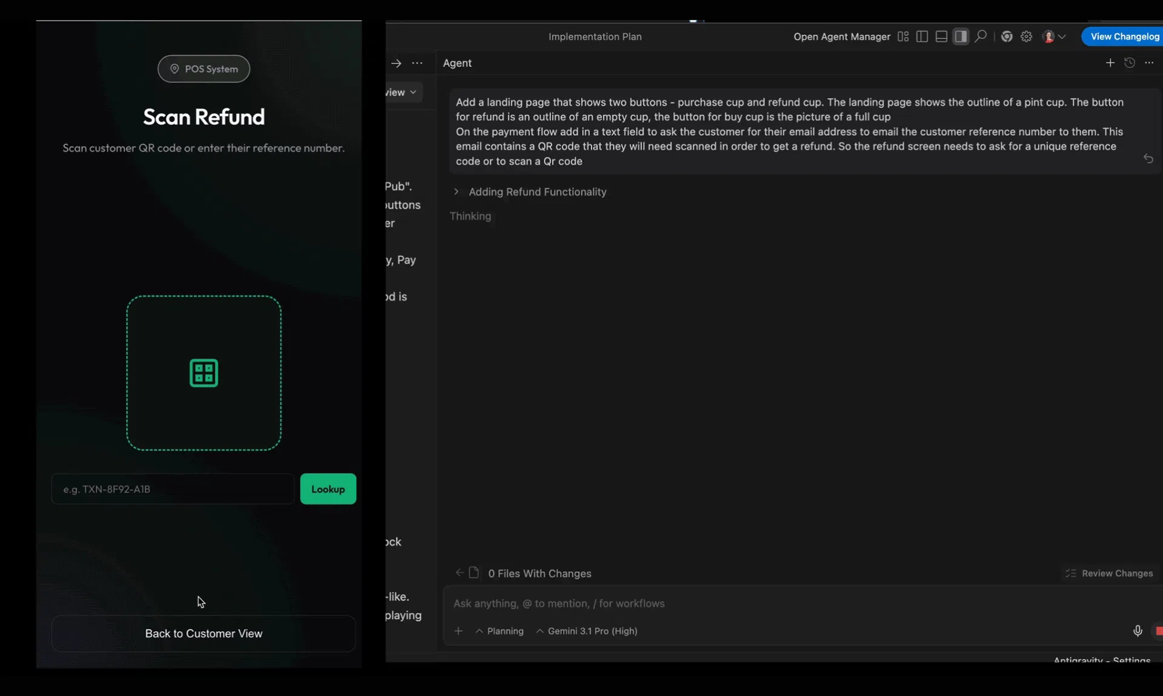Click the reference number input field
Screen dimensions: 1163x696
coord(173,489)
